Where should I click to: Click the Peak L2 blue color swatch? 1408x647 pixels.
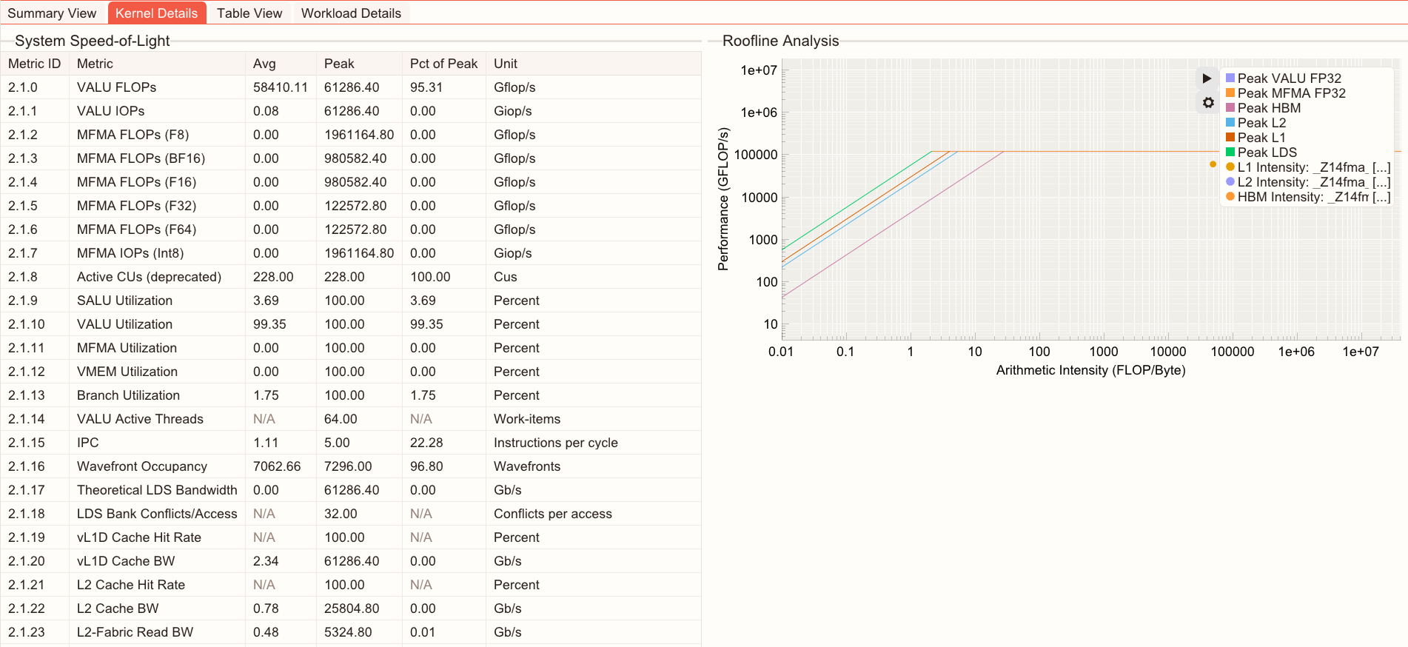pos(1230,123)
